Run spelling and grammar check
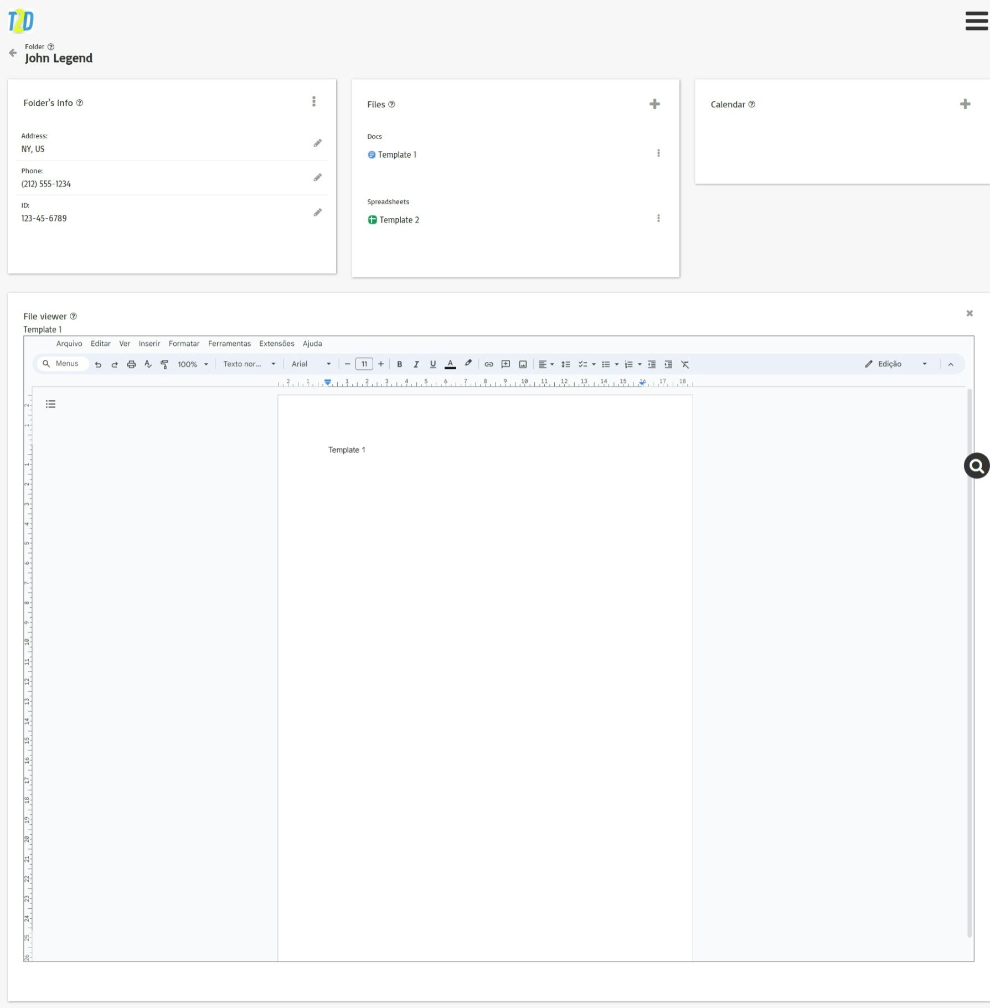Viewport: 990px width, 1008px height. pos(148,364)
